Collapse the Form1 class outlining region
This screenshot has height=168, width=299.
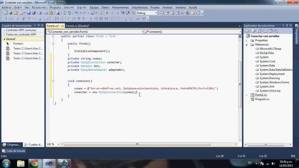click(53, 36)
